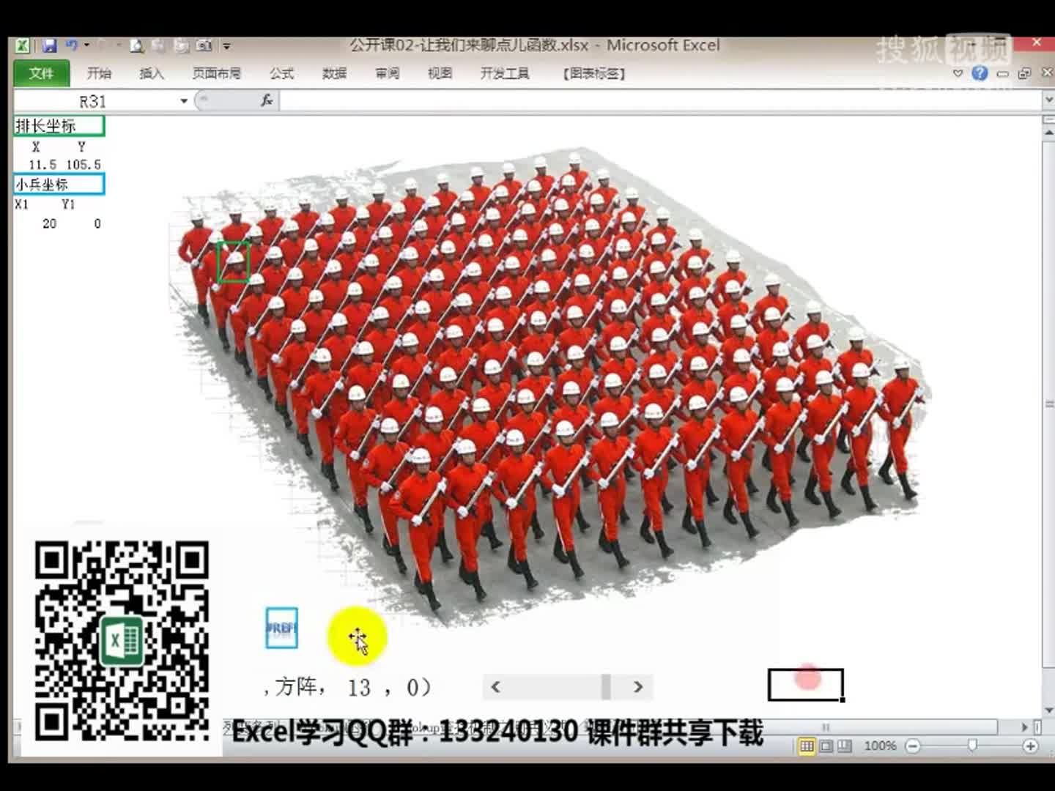Click the Excel application icon in the title bar

[x=23, y=45]
